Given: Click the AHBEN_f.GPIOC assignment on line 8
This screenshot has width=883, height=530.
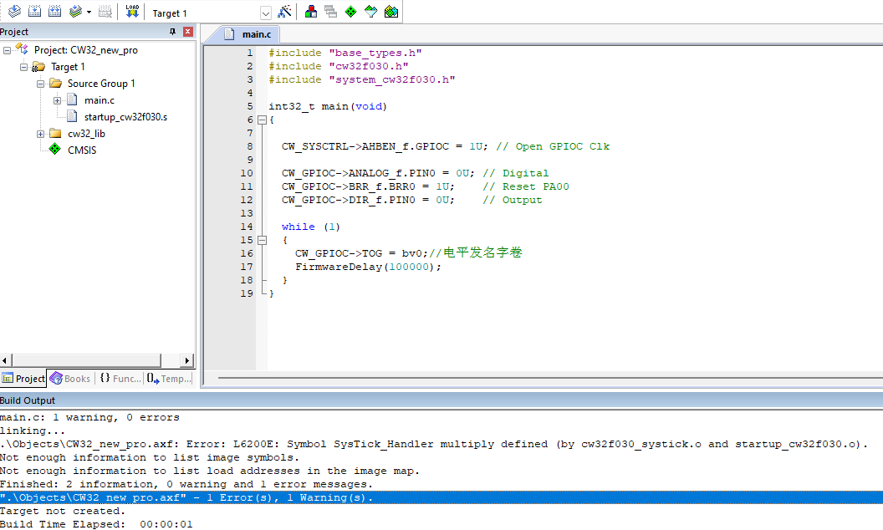Looking at the screenshot, I should [385, 146].
